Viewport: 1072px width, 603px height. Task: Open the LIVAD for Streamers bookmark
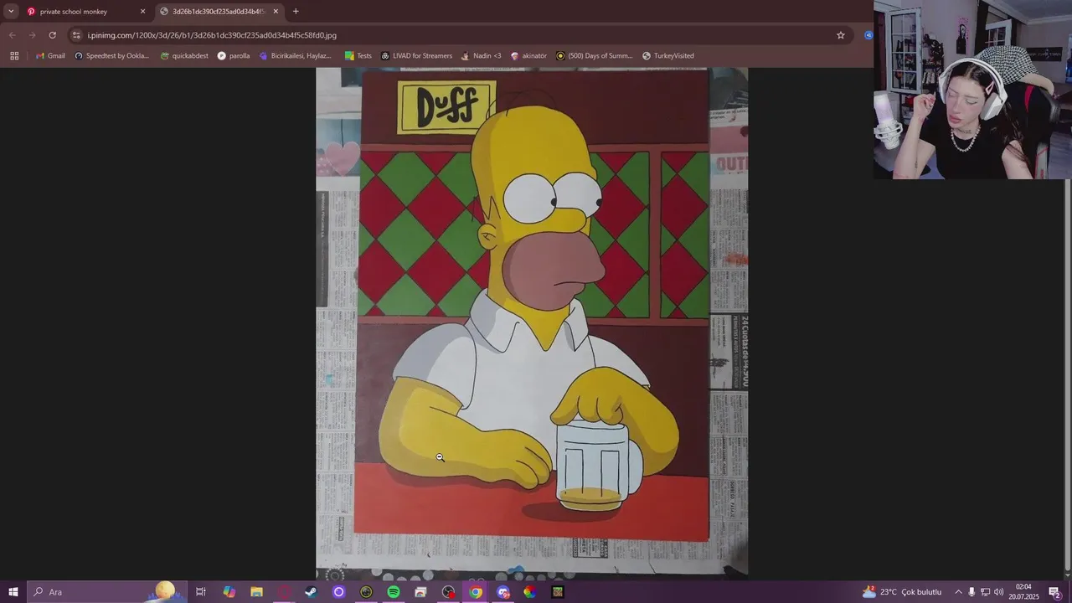pos(416,56)
